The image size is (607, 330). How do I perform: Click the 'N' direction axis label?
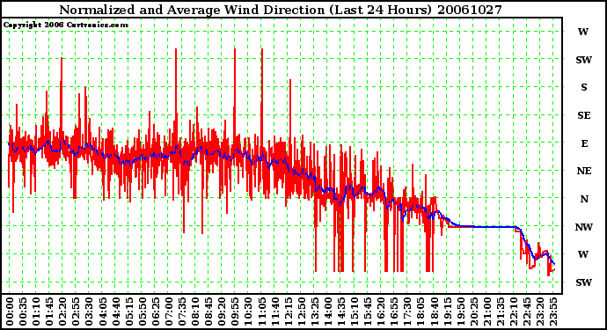coord(584,199)
